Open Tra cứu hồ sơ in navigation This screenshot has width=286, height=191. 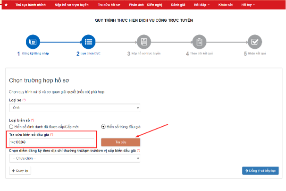click(x=109, y=4)
